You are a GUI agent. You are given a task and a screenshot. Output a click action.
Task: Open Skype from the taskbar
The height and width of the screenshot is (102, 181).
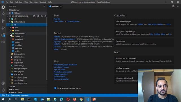pos(36,99)
